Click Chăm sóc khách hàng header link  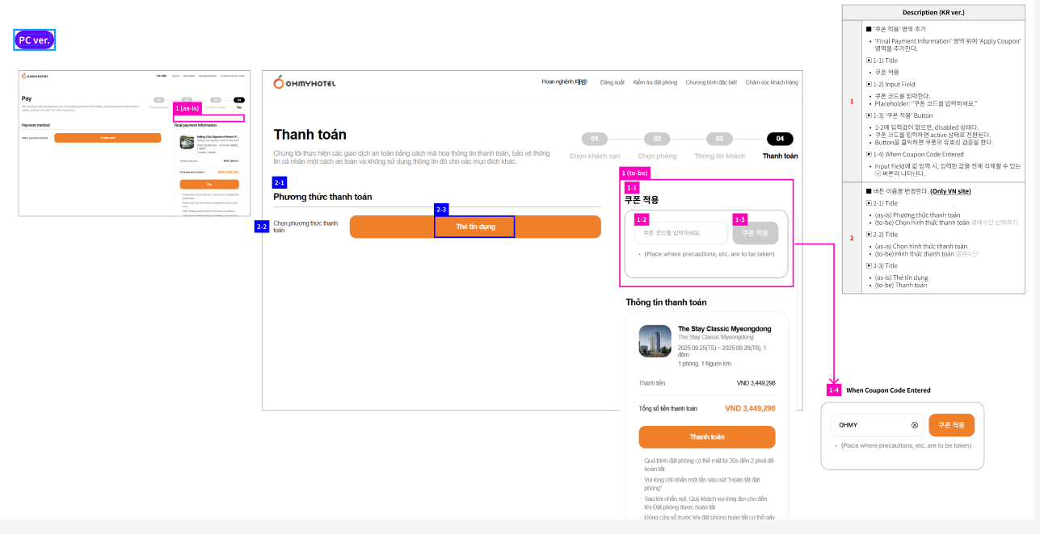point(771,82)
